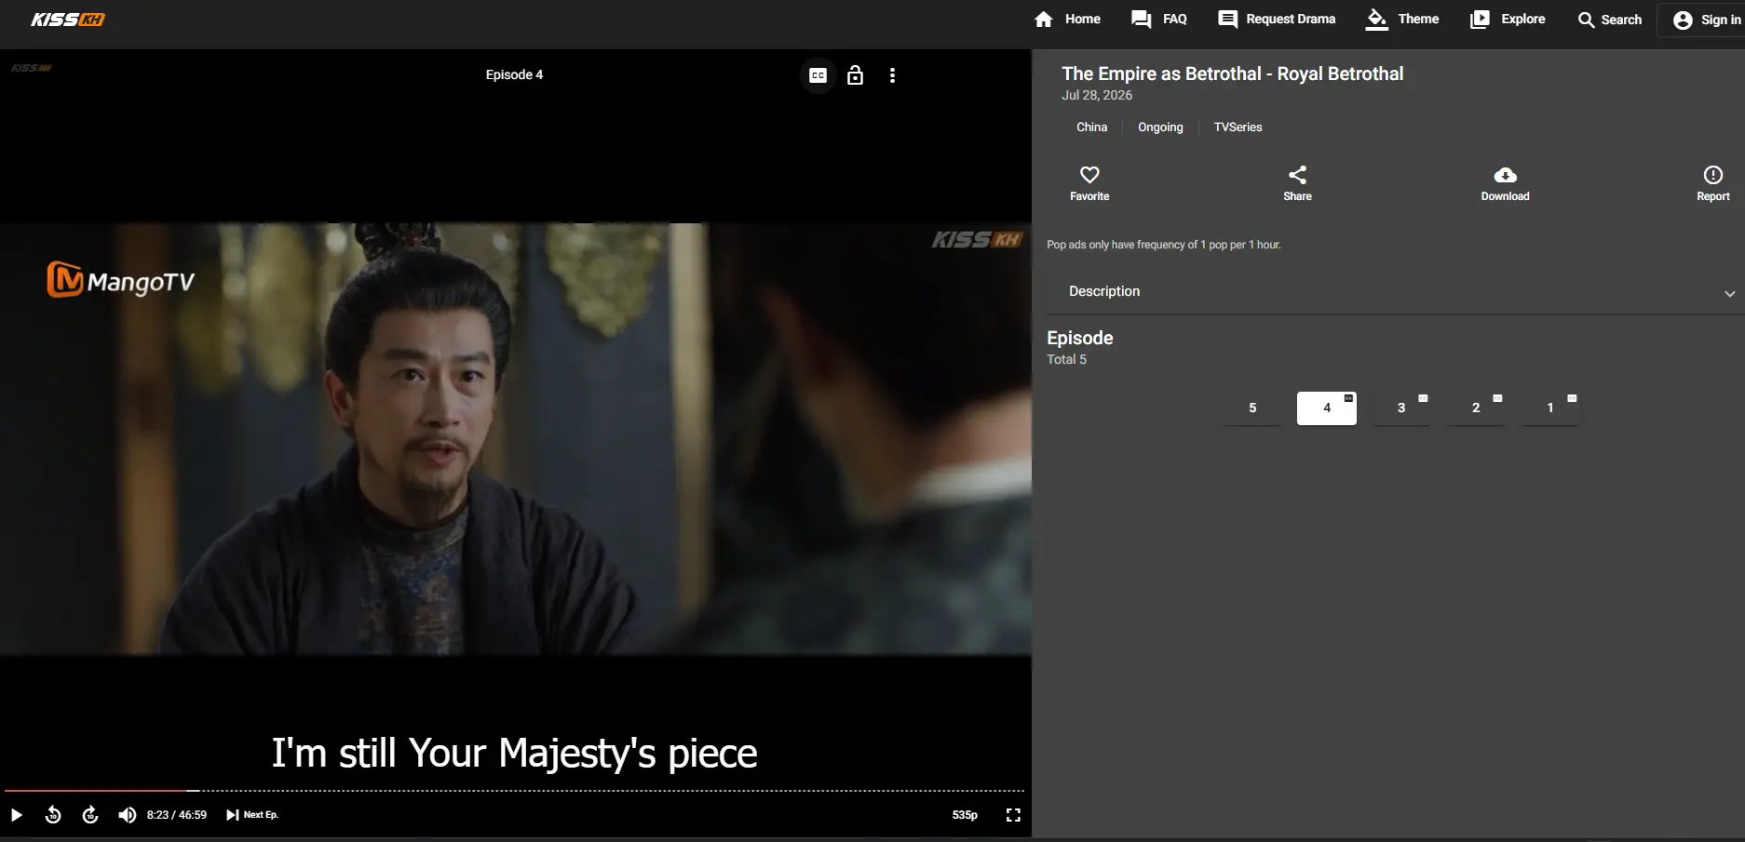
Task: Click the Episode 4 title in player
Action: coord(514,74)
